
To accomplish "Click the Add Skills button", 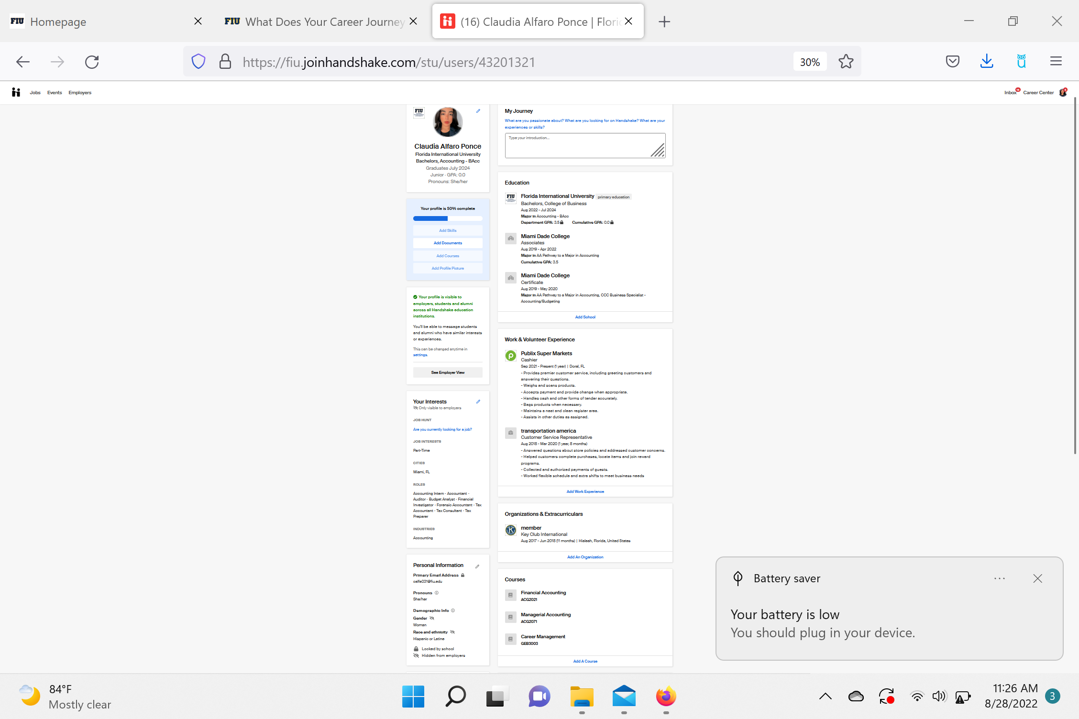I will [x=448, y=230].
